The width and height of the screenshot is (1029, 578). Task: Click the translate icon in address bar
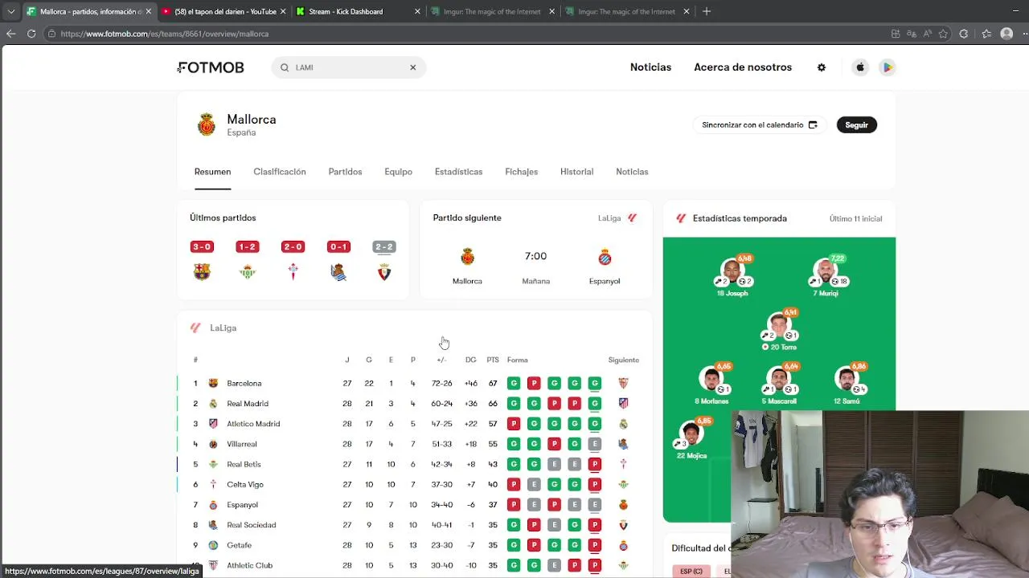[911, 34]
